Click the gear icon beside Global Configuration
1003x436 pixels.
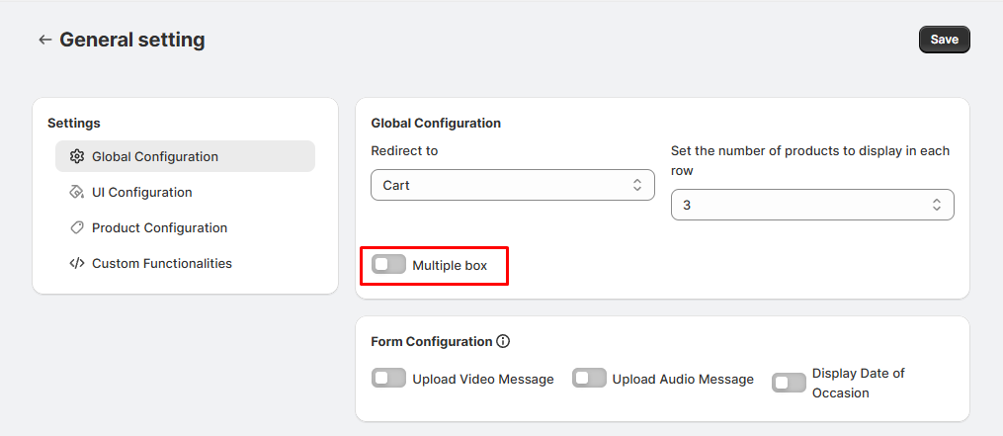(x=77, y=156)
